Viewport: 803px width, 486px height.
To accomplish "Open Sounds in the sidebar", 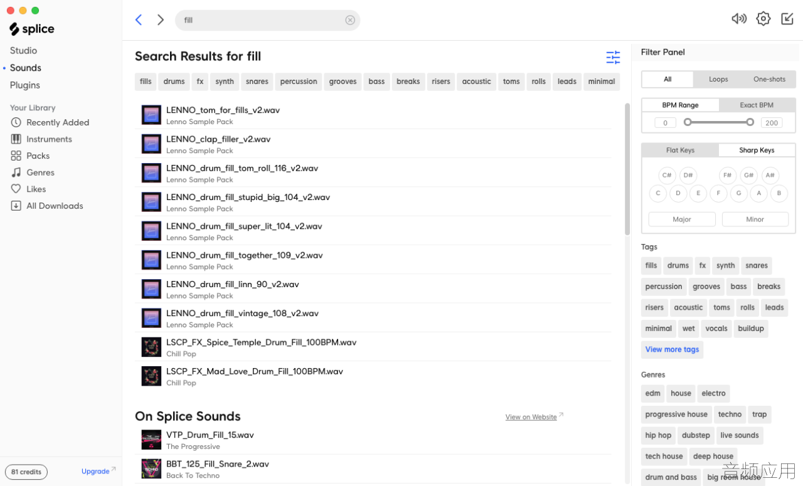I will [x=26, y=68].
